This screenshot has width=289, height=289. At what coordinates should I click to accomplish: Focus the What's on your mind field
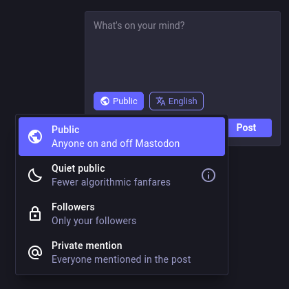(182, 52)
